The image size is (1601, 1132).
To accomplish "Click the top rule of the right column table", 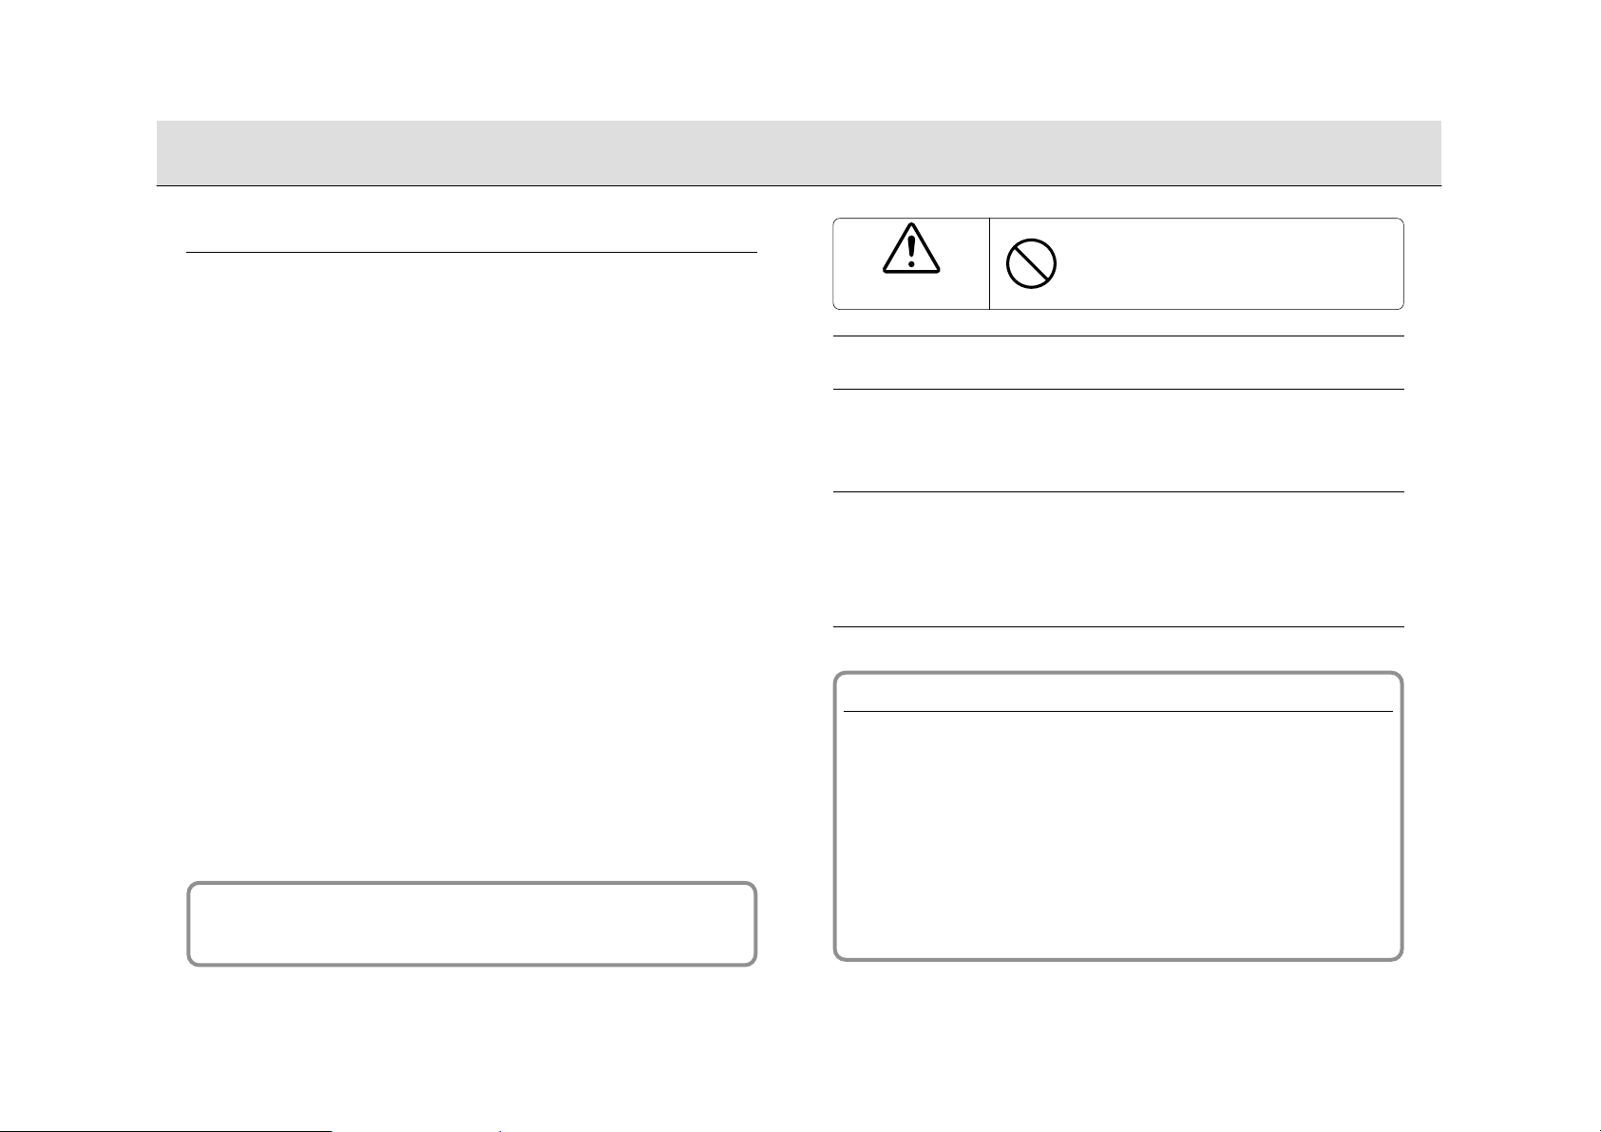I will click(1118, 336).
